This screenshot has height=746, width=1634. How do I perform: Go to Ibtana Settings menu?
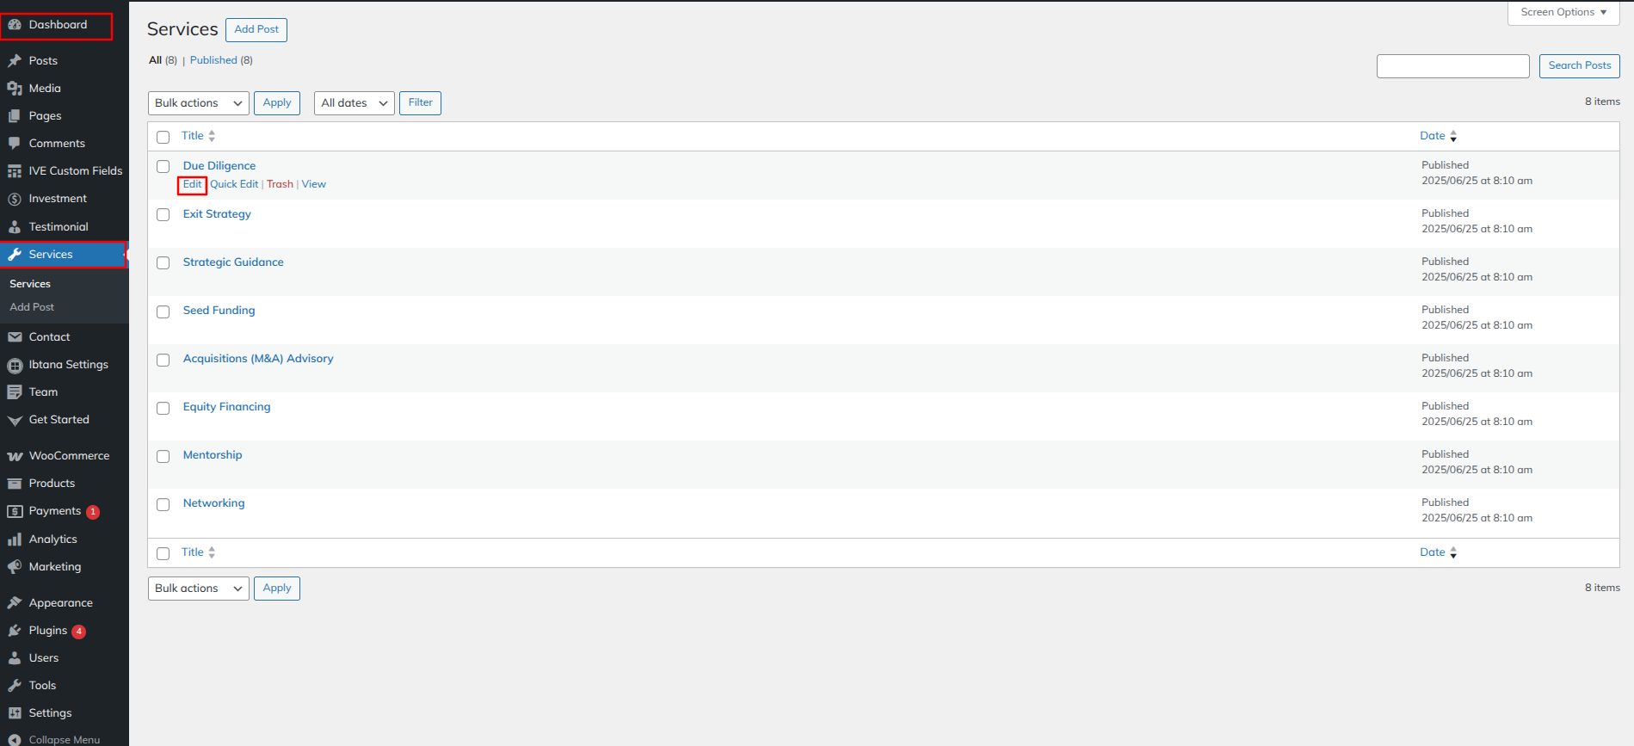point(68,365)
